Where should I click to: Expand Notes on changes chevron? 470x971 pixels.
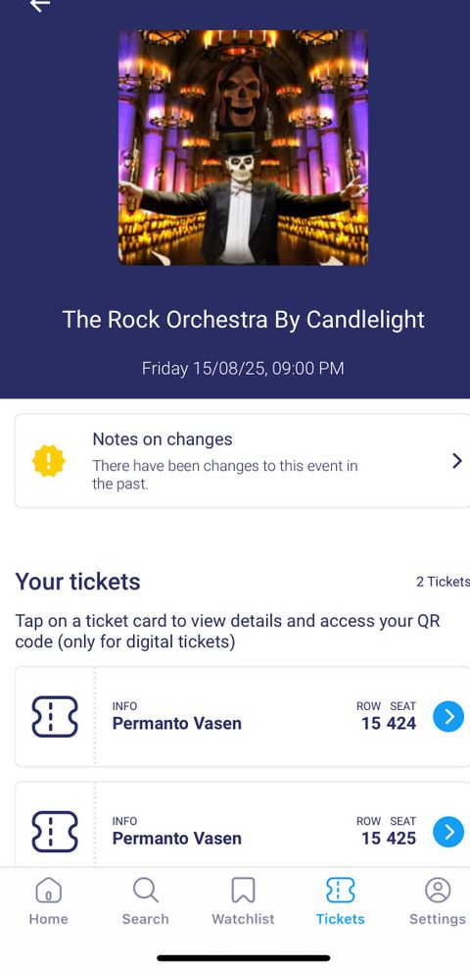[457, 461]
